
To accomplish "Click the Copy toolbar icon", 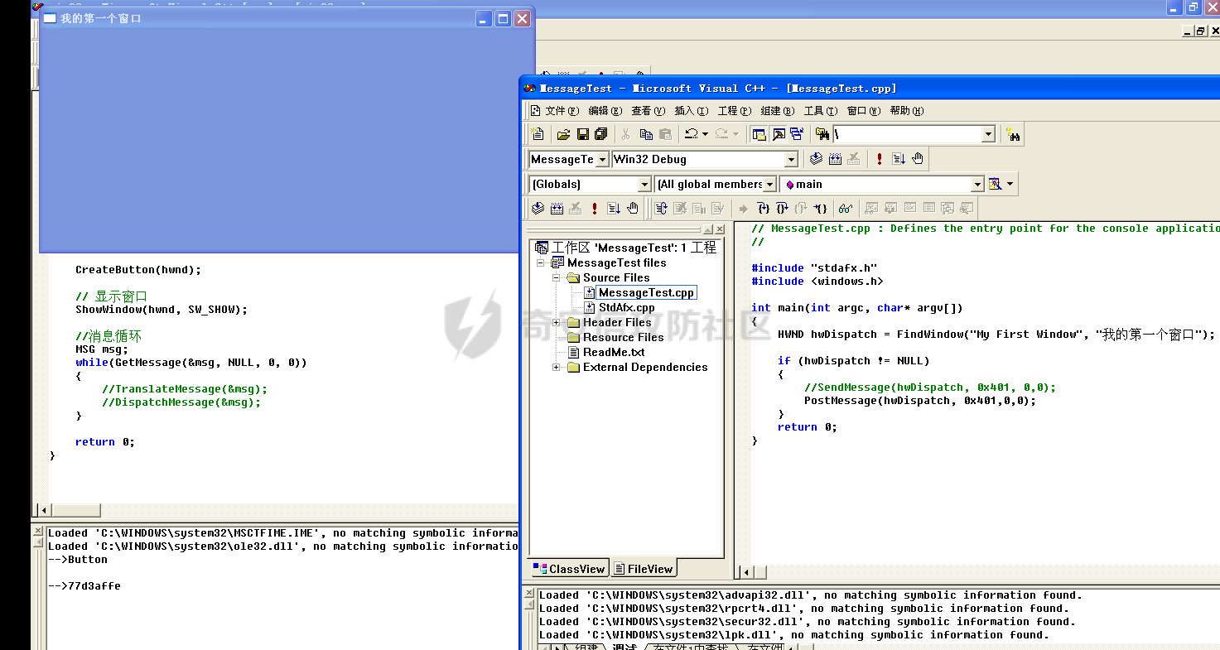I will pyautogui.click(x=646, y=134).
